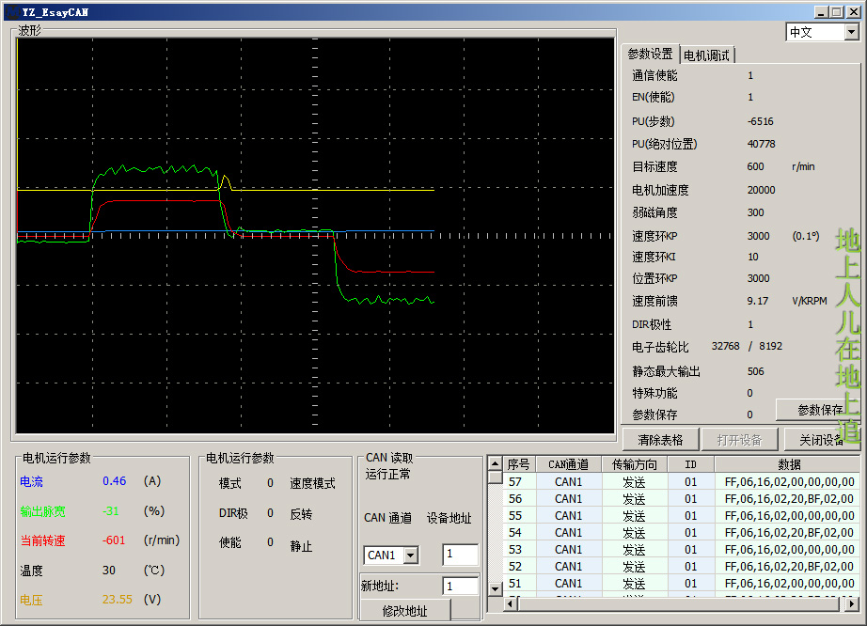
Task: Click the 新地址 input field
Action: click(460, 584)
